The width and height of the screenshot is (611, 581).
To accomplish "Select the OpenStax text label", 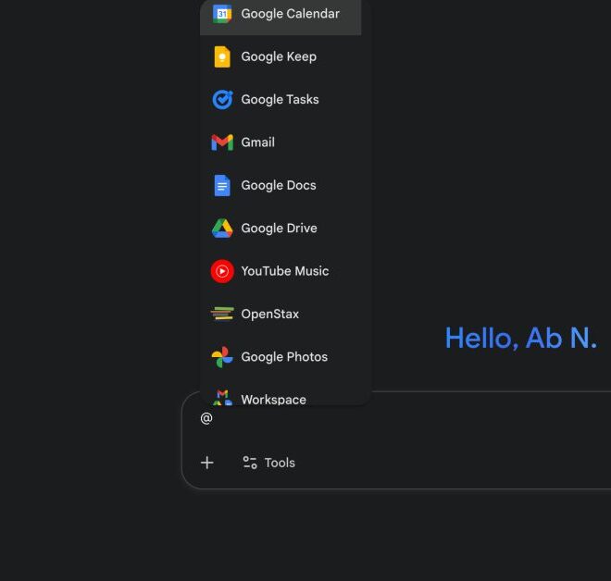I will [270, 314].
